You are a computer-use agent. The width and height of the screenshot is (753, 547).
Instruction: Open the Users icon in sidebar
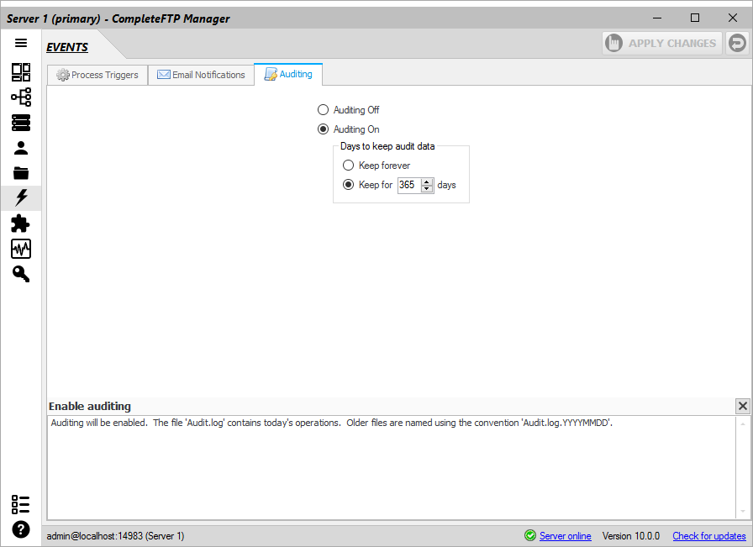21,148
